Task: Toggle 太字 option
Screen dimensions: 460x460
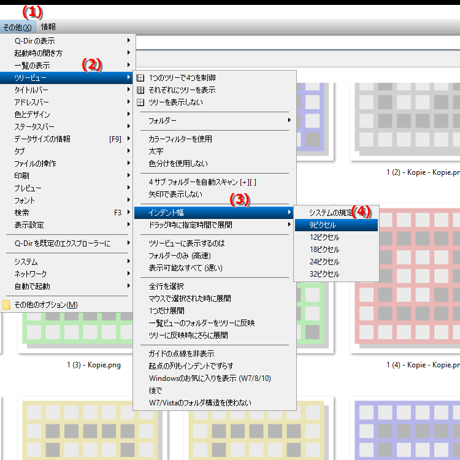Action: tap(215, 151)
